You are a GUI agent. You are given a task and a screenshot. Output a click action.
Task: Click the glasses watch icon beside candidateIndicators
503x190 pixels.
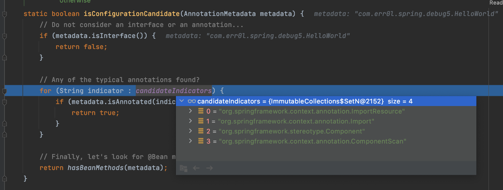[x=192, y=101]
